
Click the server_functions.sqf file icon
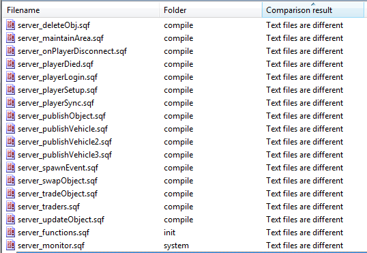[10, 233]
